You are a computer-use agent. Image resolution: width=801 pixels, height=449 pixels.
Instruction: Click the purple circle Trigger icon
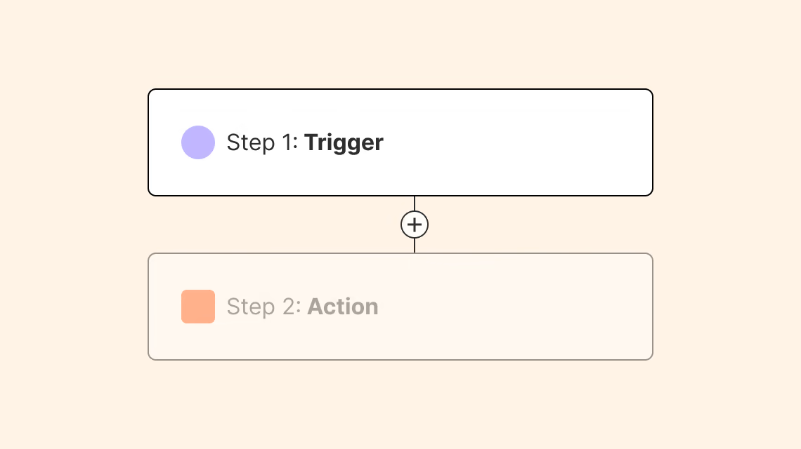pyautogui.click(x=198, y=142)
